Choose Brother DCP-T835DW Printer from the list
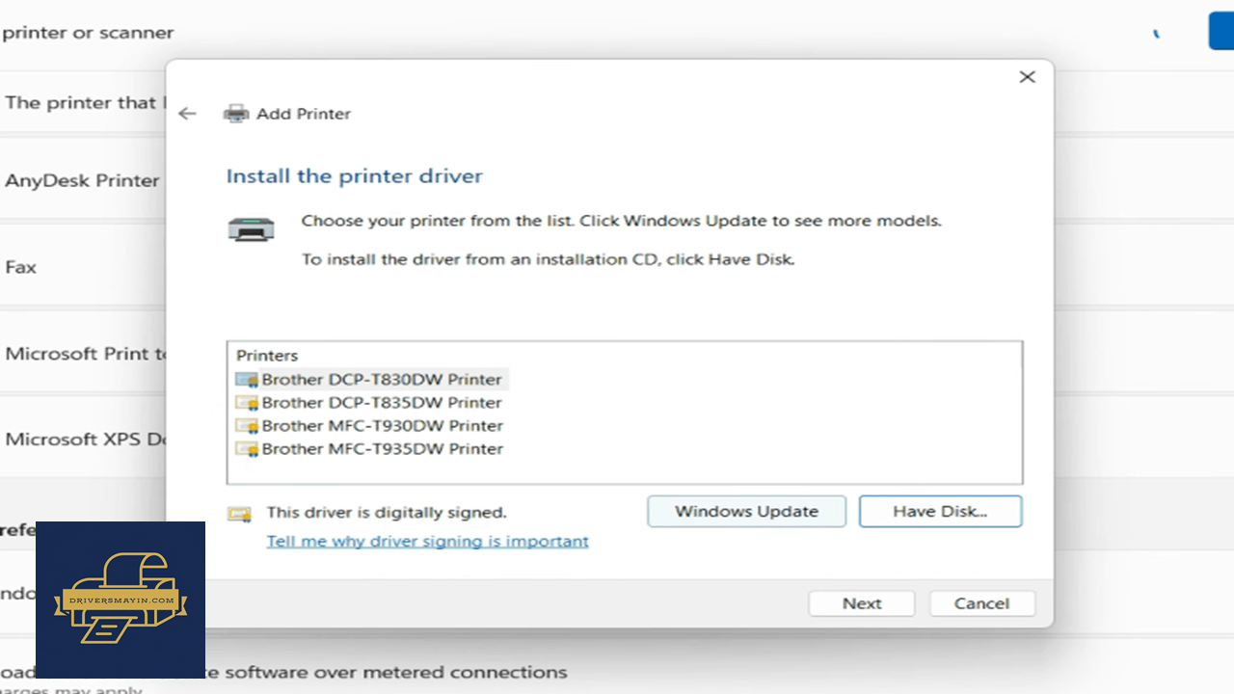Screen dimensions: 1234x694 (369, 403)
